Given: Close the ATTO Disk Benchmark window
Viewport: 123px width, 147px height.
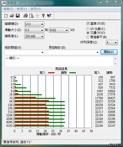Looking at the screenshot, I should (x=116, y=2).
